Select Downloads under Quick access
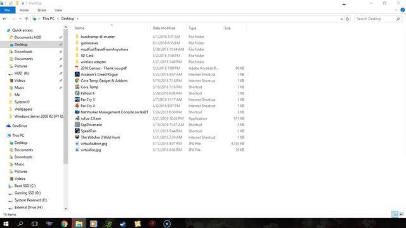 [23, 52]
